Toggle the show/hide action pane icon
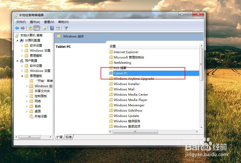This screenshot has height=163, width=241. pos(58,28)
